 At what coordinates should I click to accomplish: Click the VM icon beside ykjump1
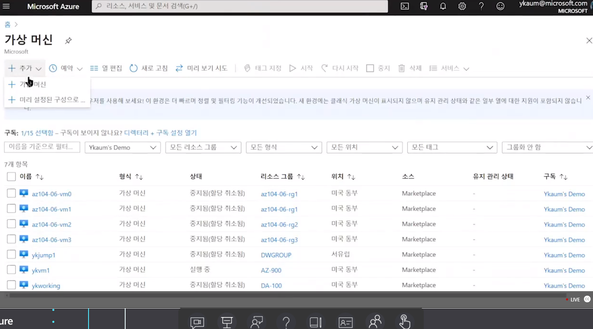pos(23,255)
